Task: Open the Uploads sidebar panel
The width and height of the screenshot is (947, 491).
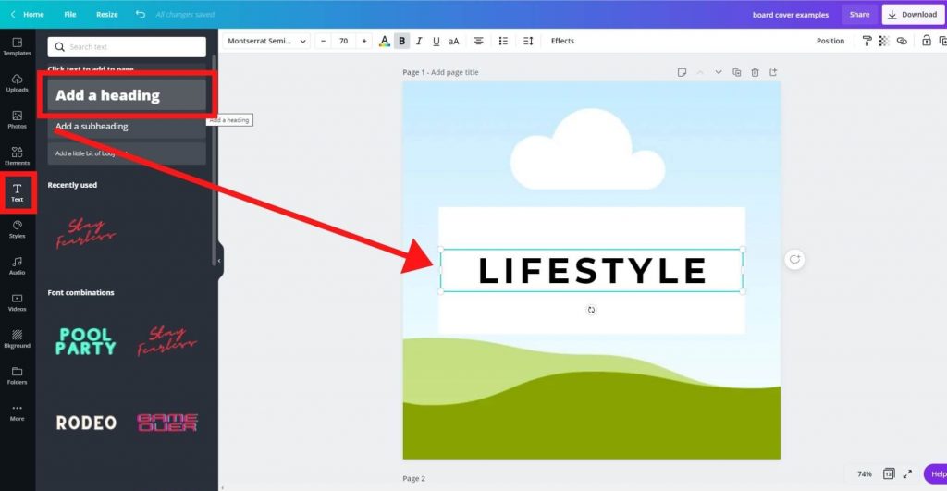Action: pos(17,83)
